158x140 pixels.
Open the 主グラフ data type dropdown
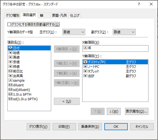pos(74,32)
